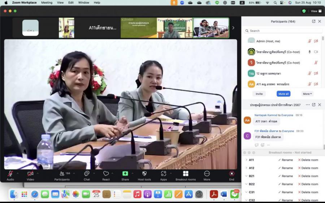Pop out the Participants panel
Screen dimensions: 325x203
point(313,21)
